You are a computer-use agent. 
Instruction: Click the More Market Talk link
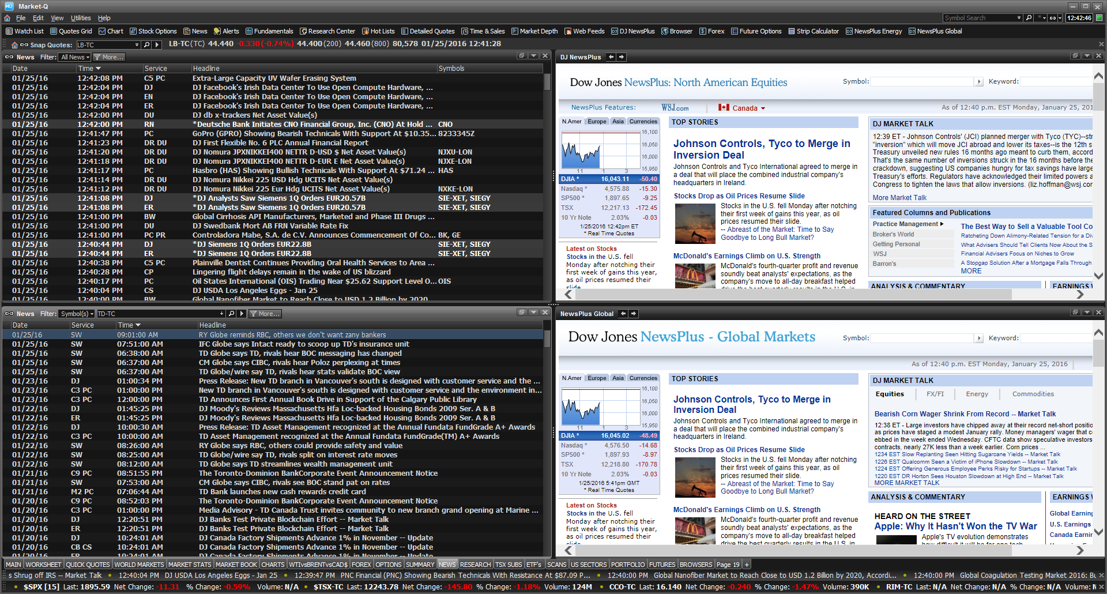(899, 197)
